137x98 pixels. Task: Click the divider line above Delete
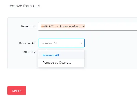tap(72, 81)
